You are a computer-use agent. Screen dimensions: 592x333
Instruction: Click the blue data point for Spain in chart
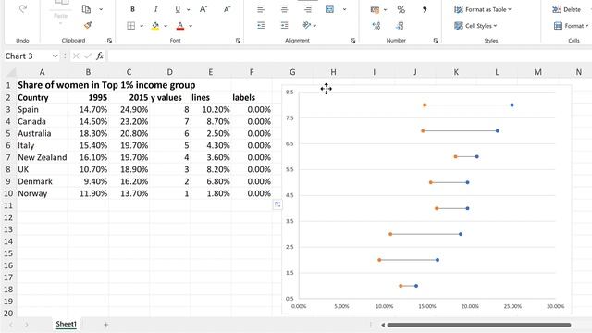click(512, 105)
